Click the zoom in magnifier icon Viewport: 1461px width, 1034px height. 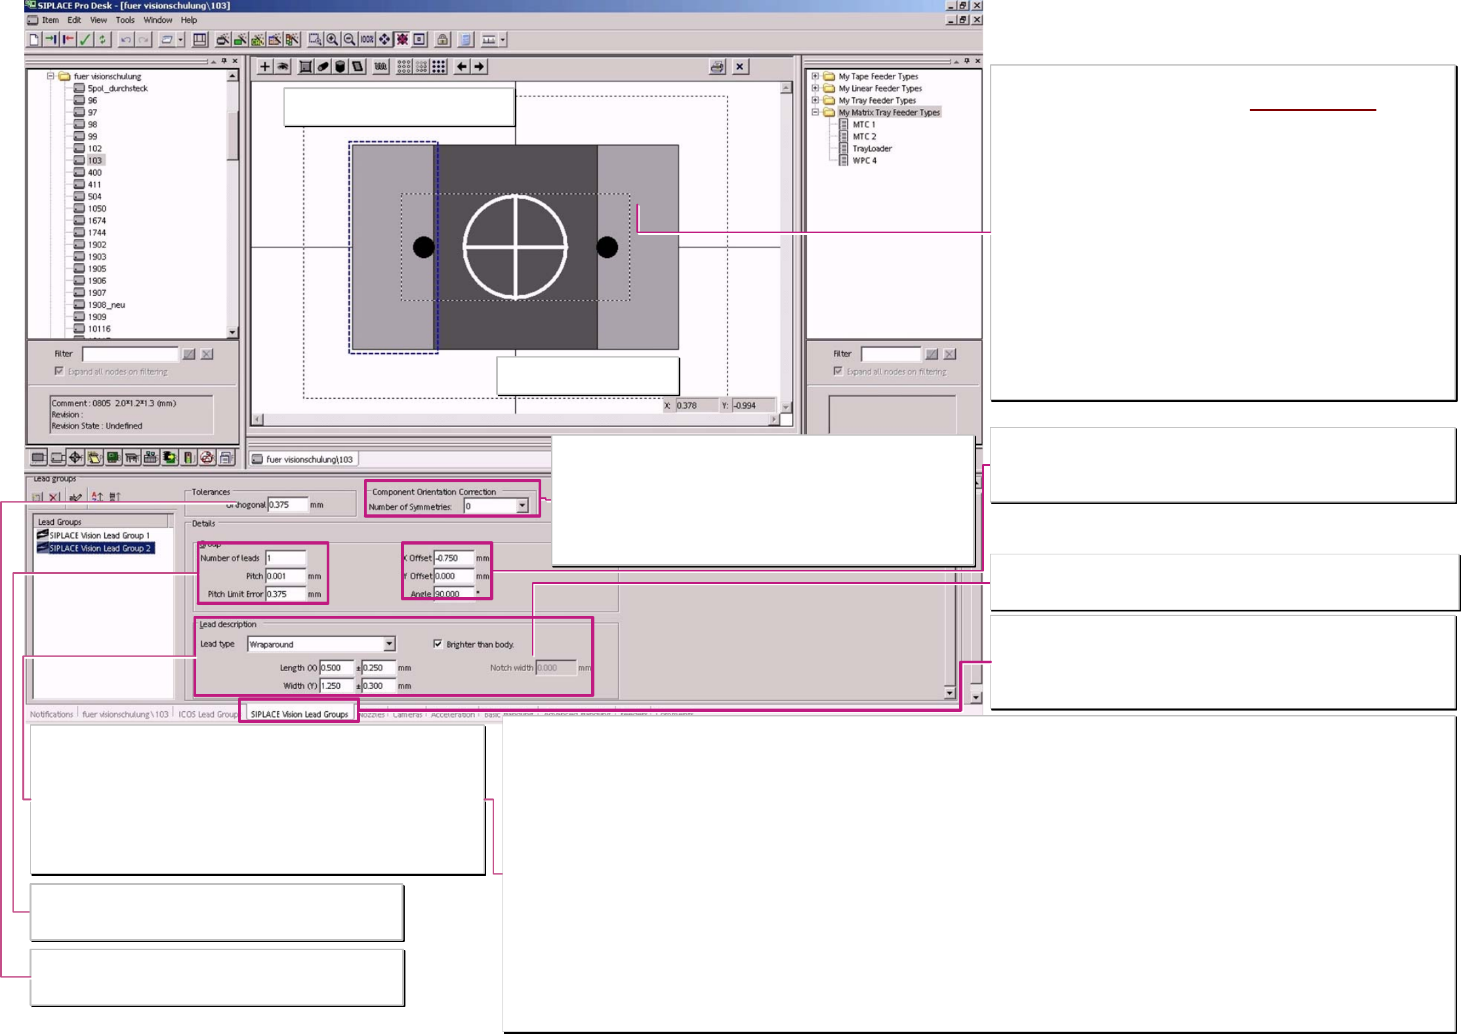coord(333,40)
